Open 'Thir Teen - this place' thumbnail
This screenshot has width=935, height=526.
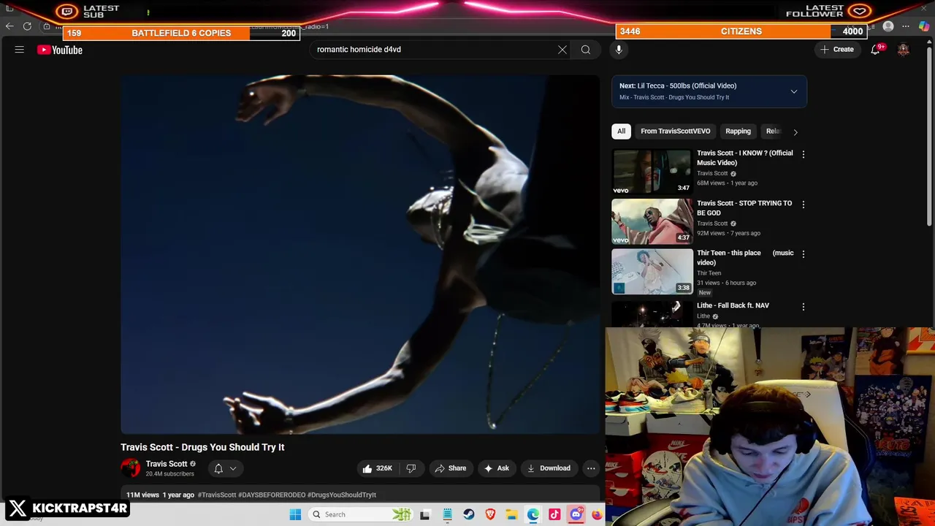pos(652,272)
